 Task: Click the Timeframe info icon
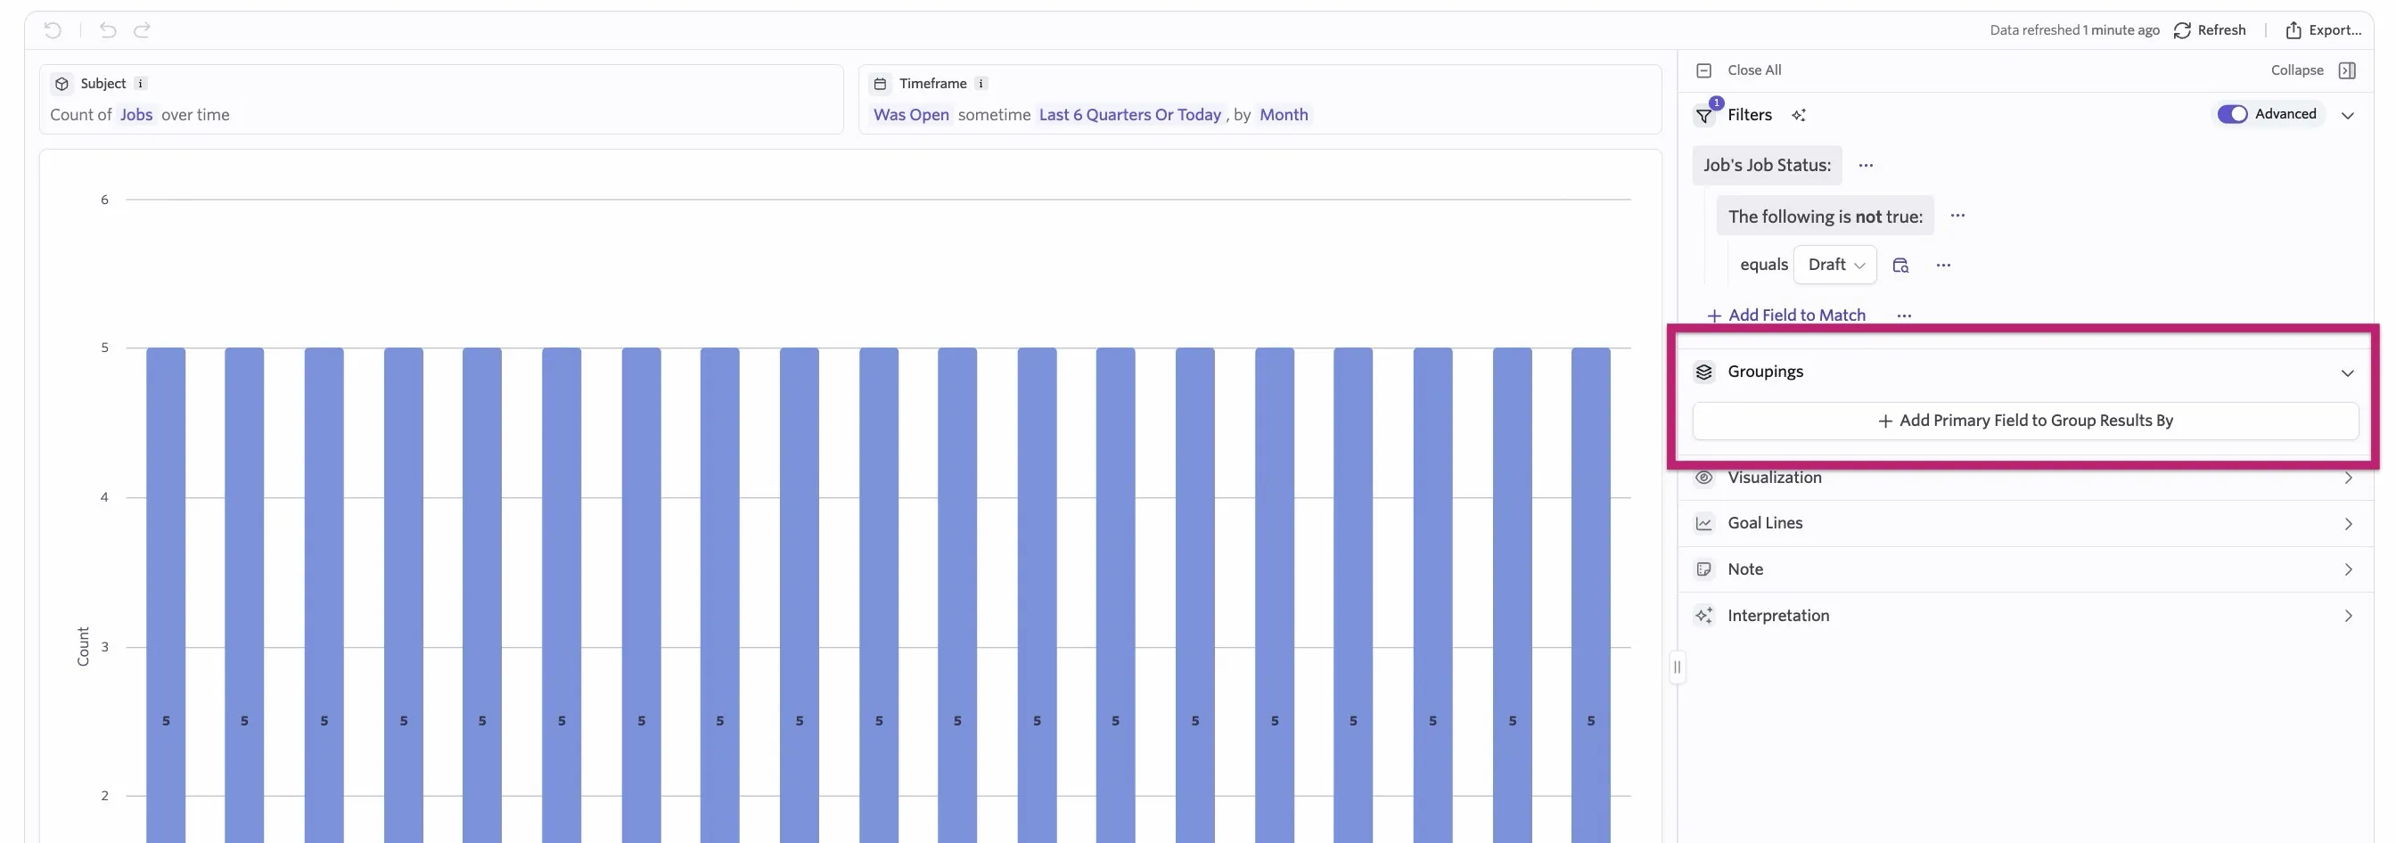(981, 84)
